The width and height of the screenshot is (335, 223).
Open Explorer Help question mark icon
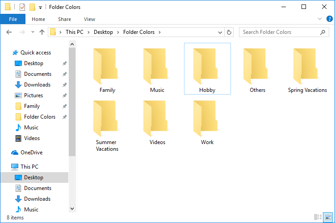click(330, 19)
